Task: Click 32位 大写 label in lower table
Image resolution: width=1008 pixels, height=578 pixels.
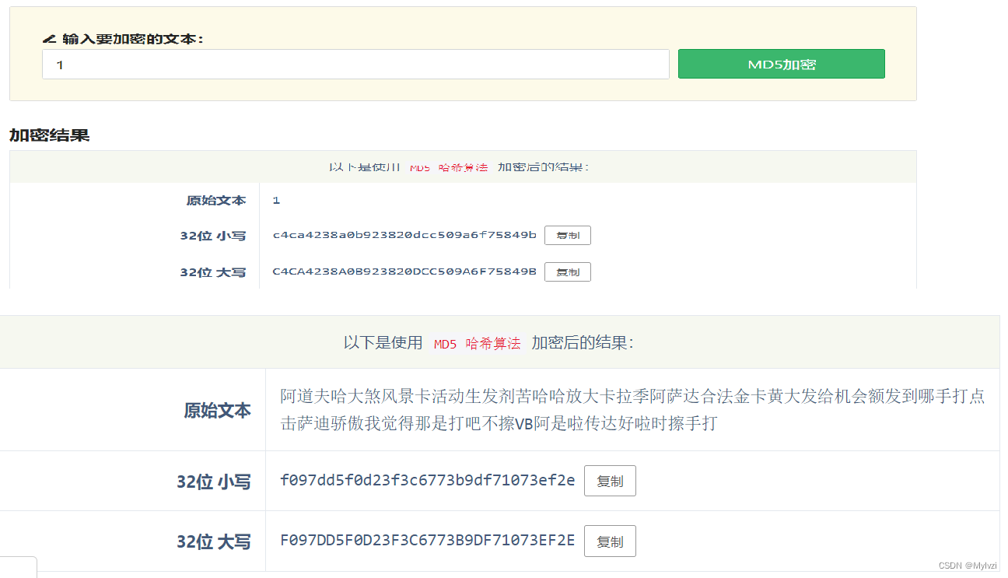Action: click(214, 542)
